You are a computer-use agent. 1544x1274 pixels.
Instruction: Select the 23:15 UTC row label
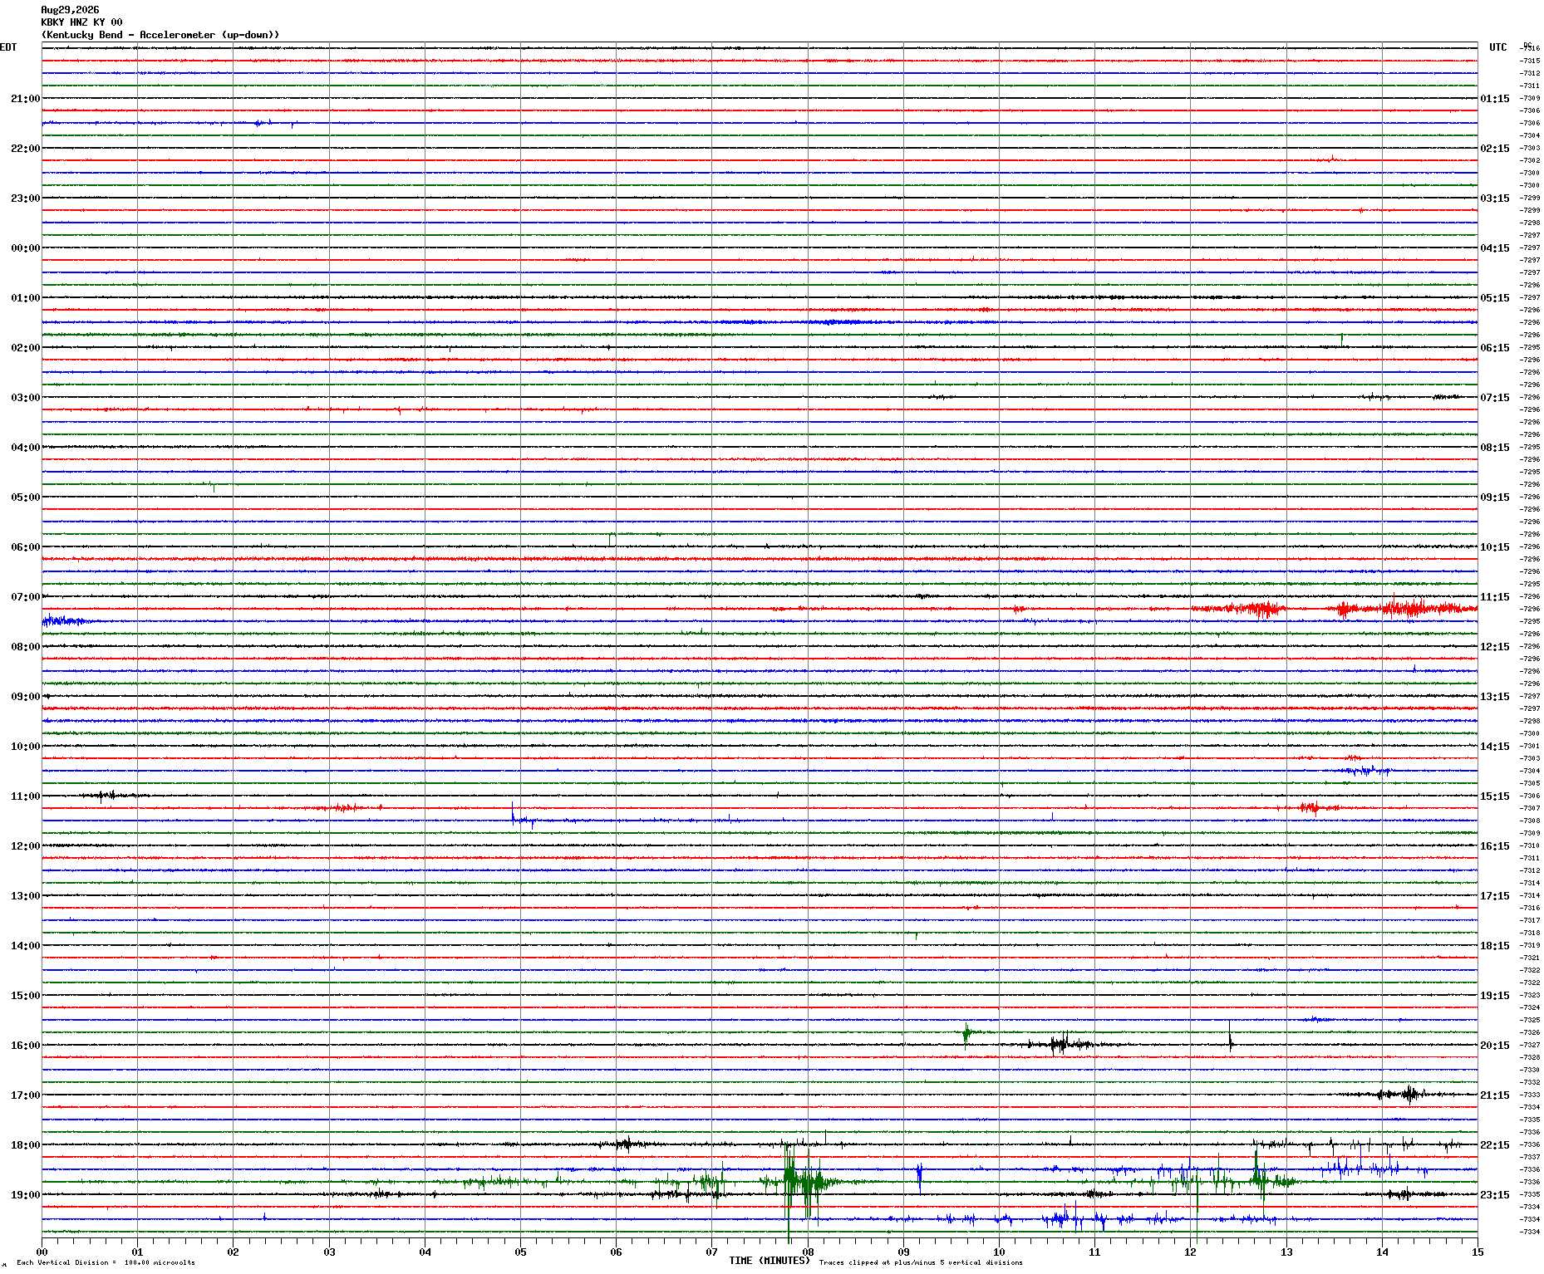[x=1494, y=1195]
